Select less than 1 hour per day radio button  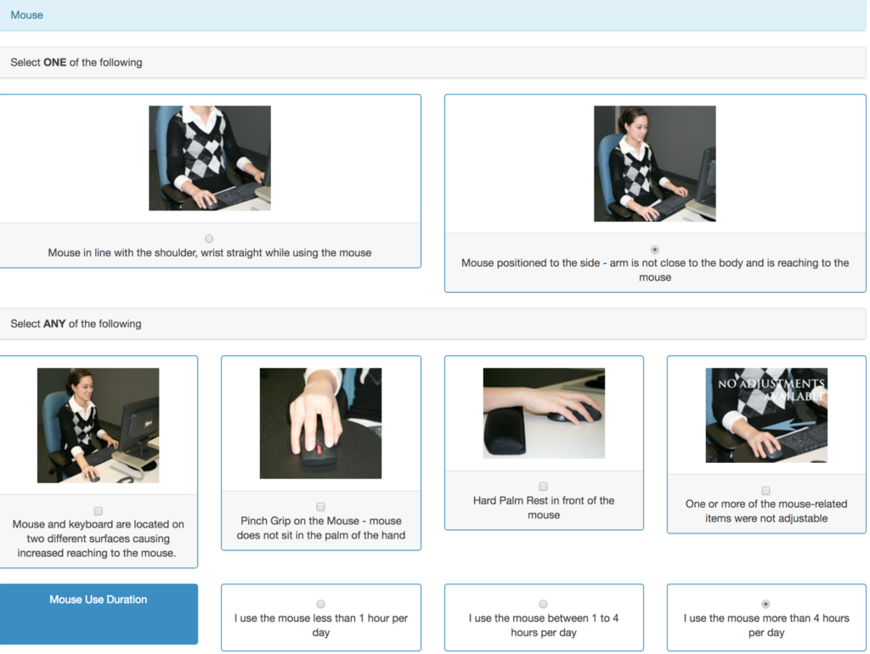(320, 604)
